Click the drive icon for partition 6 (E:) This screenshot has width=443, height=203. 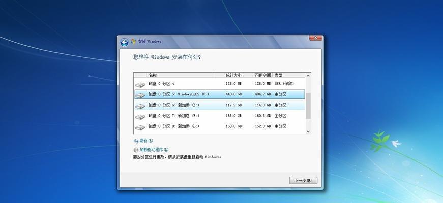click(140, 106)
